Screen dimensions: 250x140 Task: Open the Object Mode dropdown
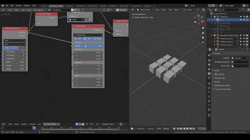pyautogui.click(x=145, y=10)
